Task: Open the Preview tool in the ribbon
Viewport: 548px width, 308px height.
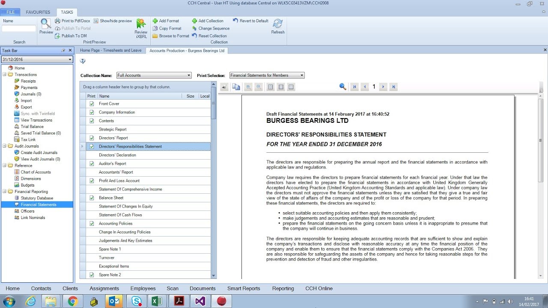Action: tap(46, 26)
